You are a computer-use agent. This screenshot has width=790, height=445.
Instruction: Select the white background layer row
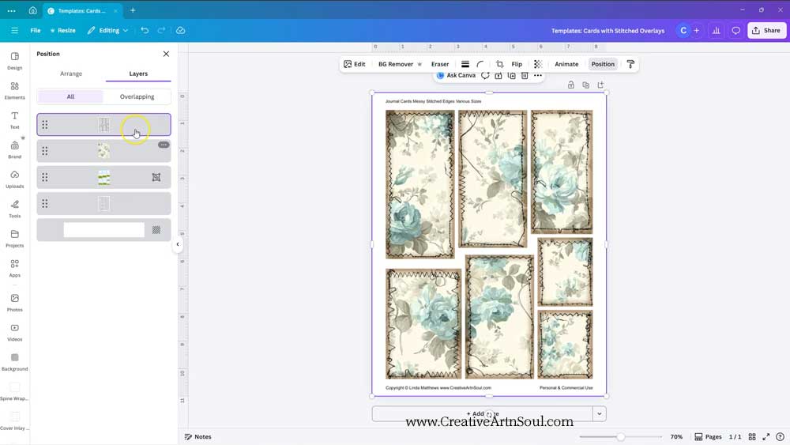[103, 230]
